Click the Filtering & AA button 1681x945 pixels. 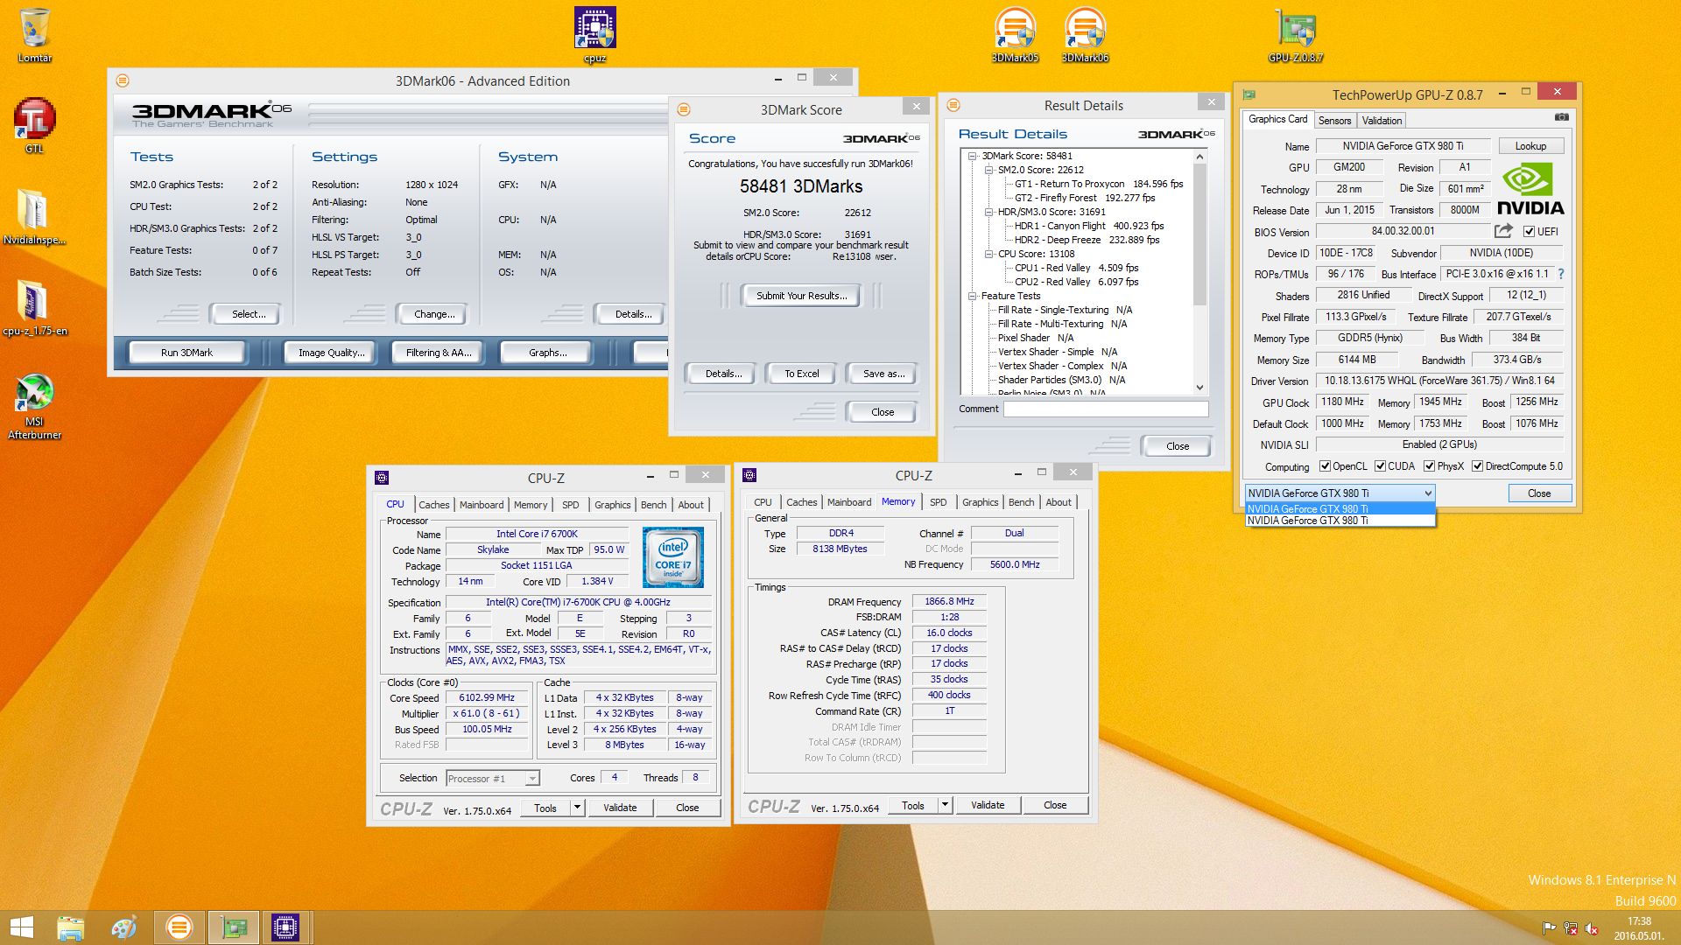438,353
